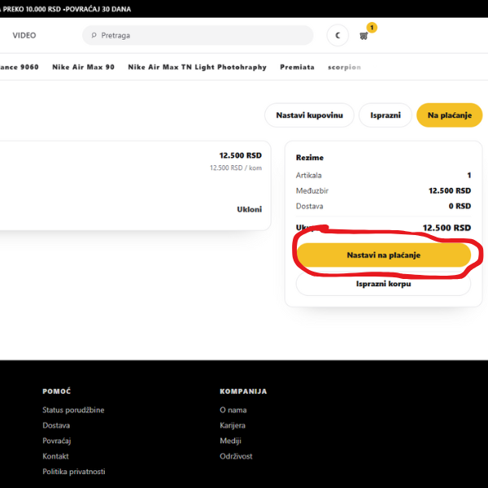
Task: Click Nastavi na plaćanje button
Action: tap(383, 255)
